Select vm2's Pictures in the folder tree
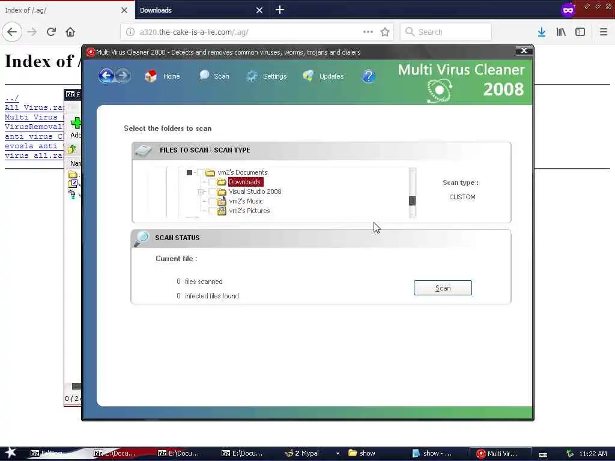The height and width of the screenshot is (461, 615). (249, 211)
